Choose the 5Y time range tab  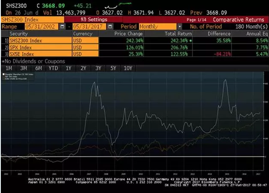click(113, 68)
